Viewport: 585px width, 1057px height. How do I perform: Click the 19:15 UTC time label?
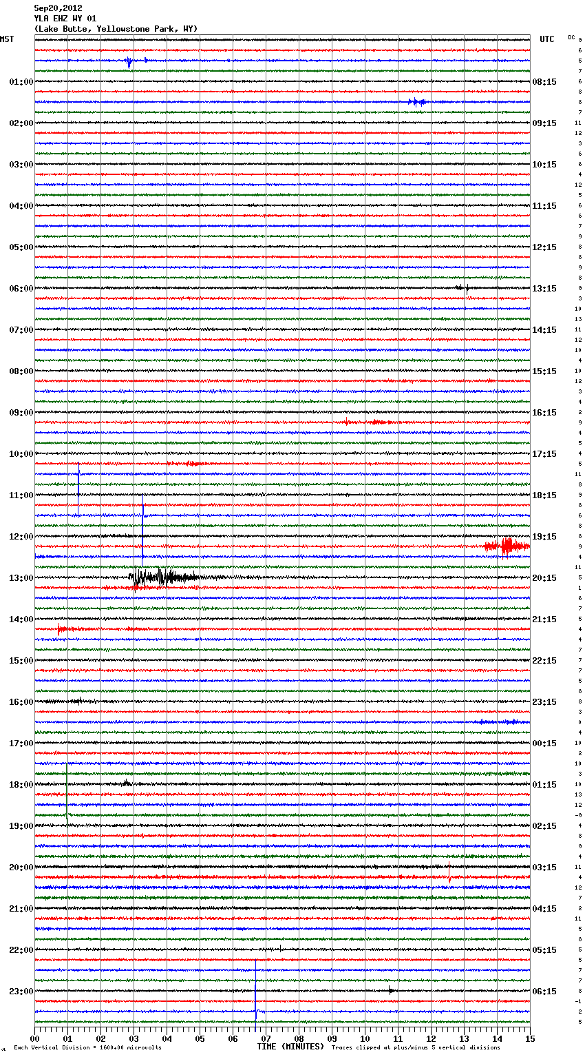pos(544,537)
